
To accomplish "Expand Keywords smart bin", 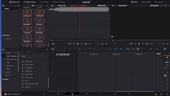I will [x=3, y=39].
